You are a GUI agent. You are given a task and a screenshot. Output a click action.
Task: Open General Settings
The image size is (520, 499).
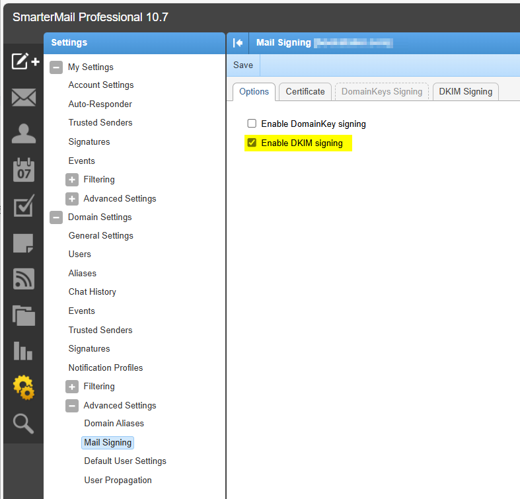101,235
